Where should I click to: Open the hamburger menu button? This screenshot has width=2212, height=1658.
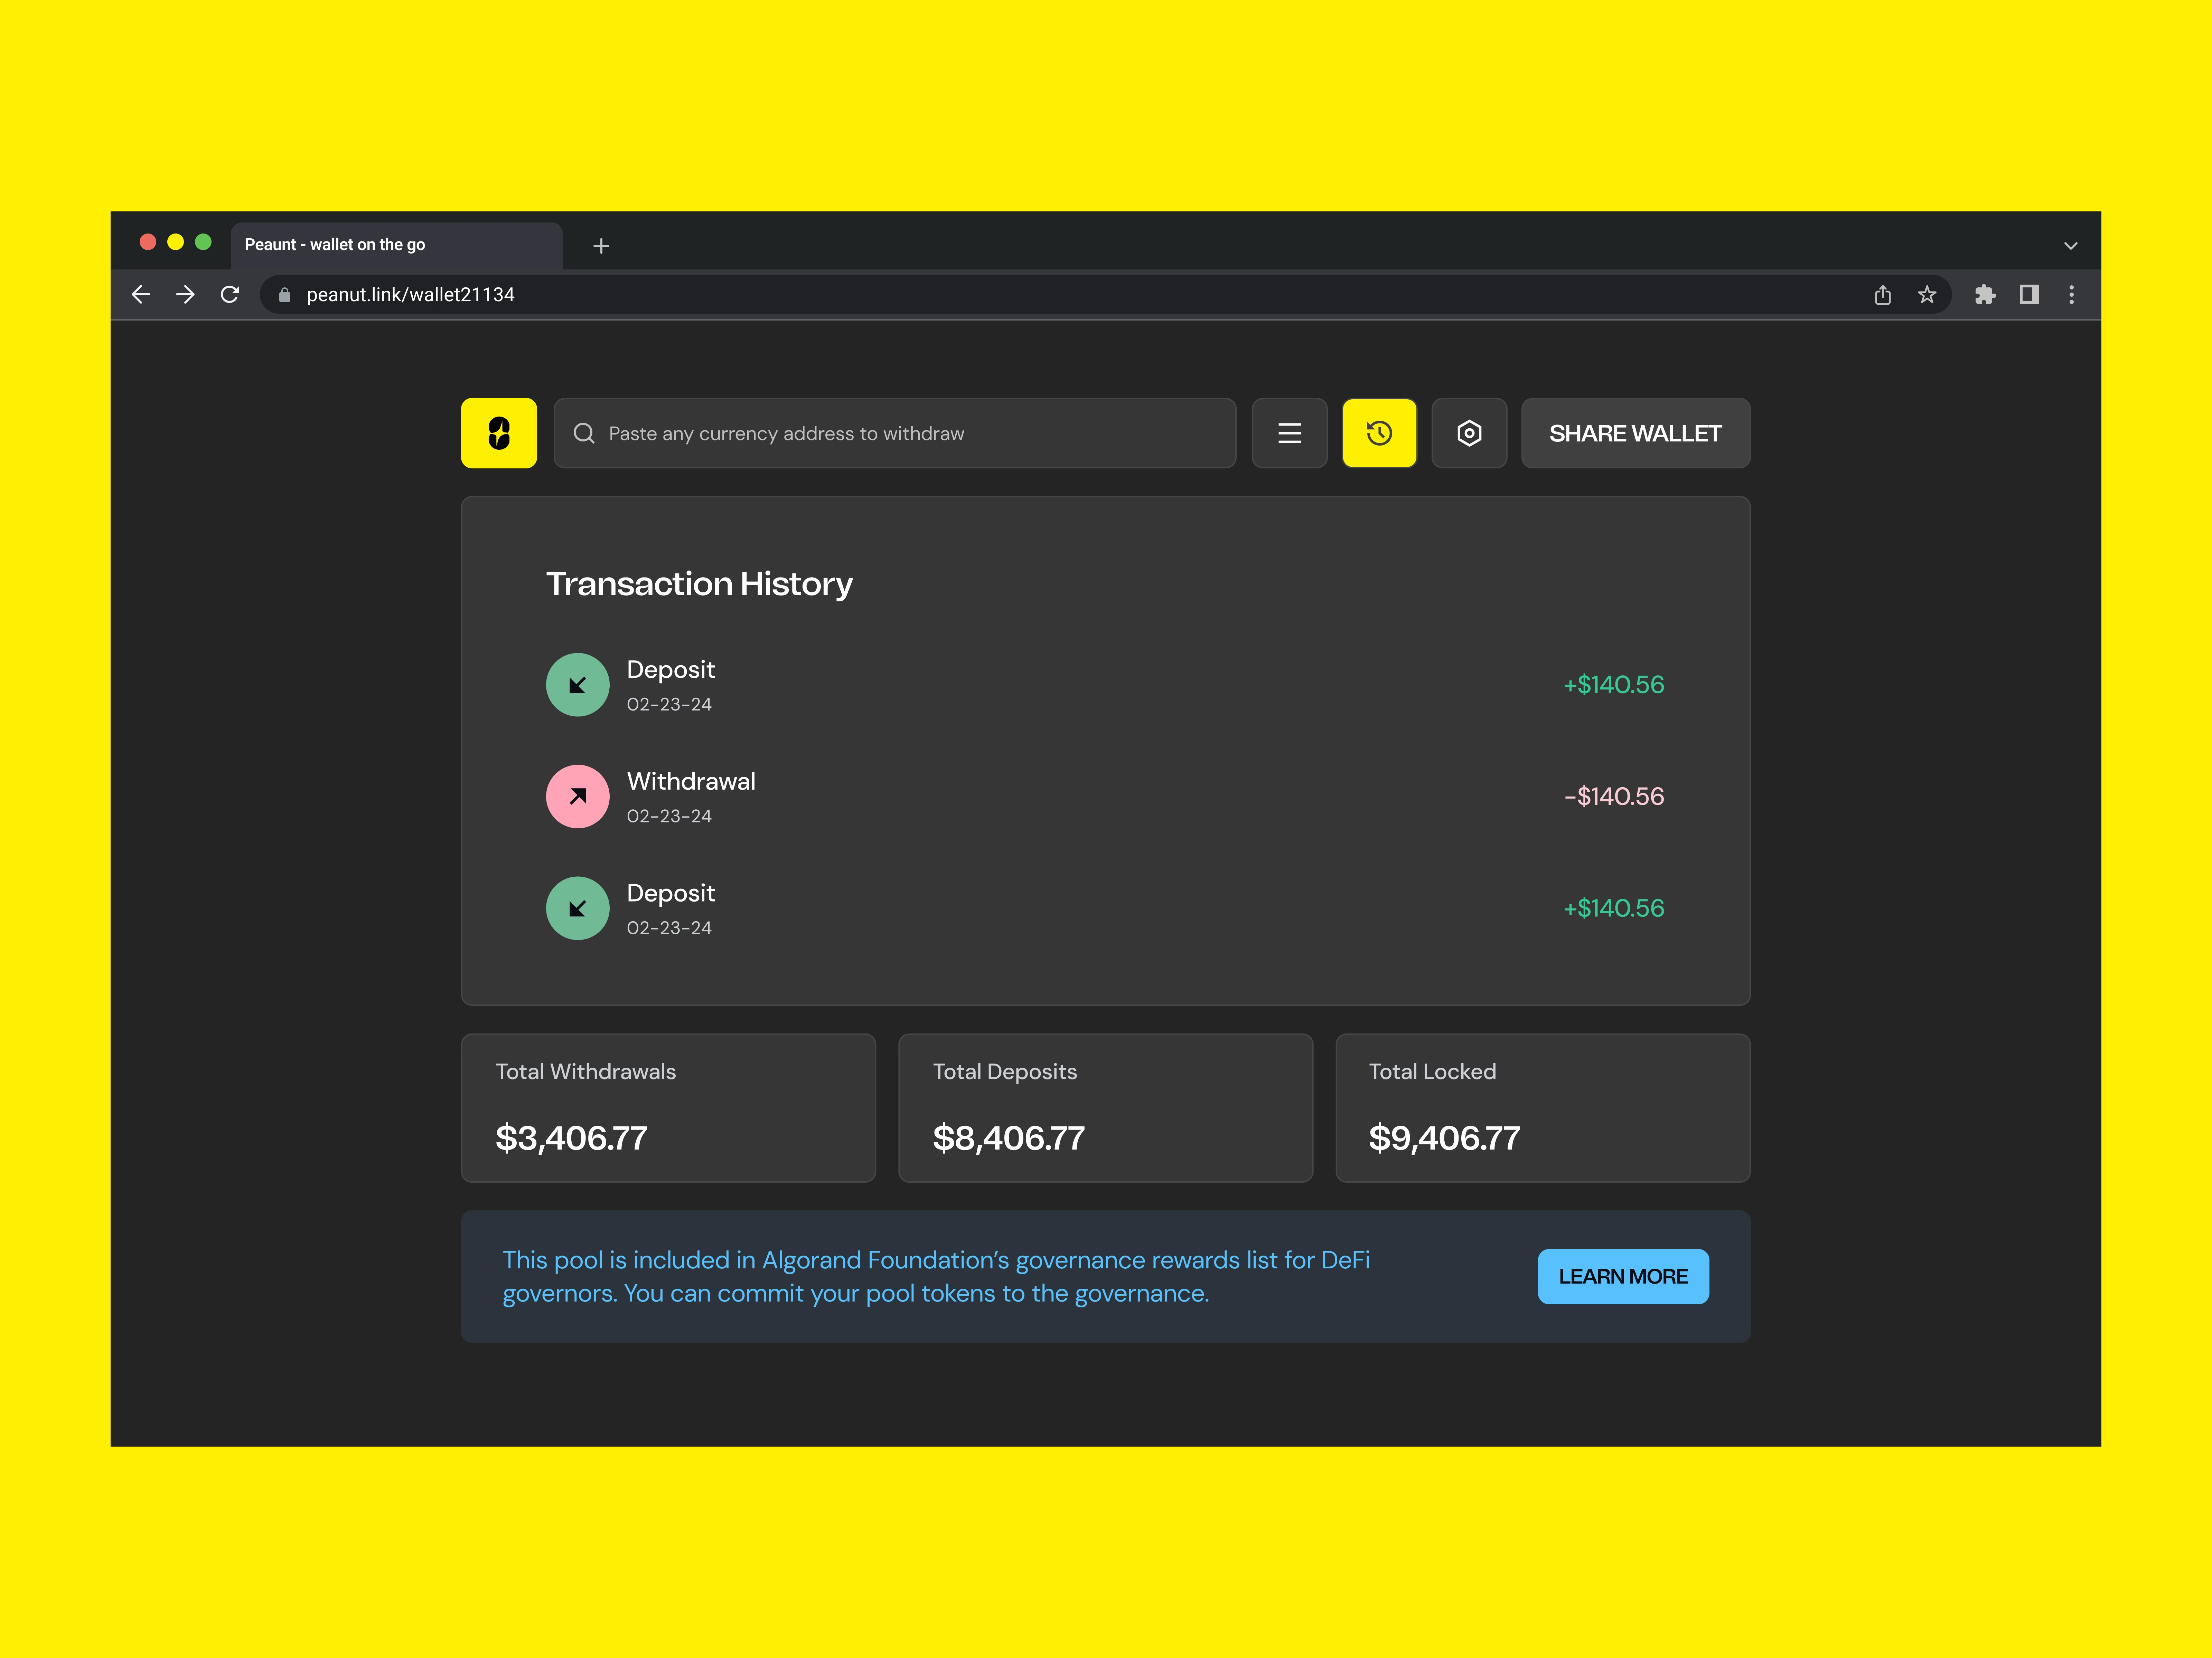pyautogui.click(x=1289, y=433)
